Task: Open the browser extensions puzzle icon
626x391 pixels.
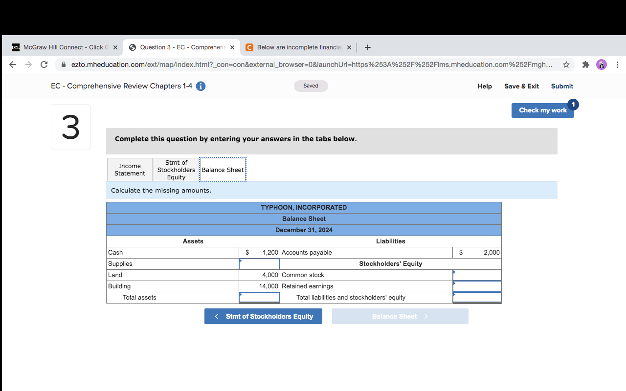Action: coord(586,65)
